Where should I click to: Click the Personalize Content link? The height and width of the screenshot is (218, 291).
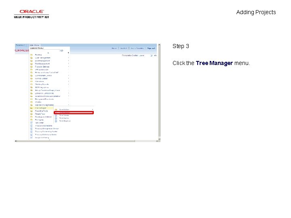click(130, 55)
